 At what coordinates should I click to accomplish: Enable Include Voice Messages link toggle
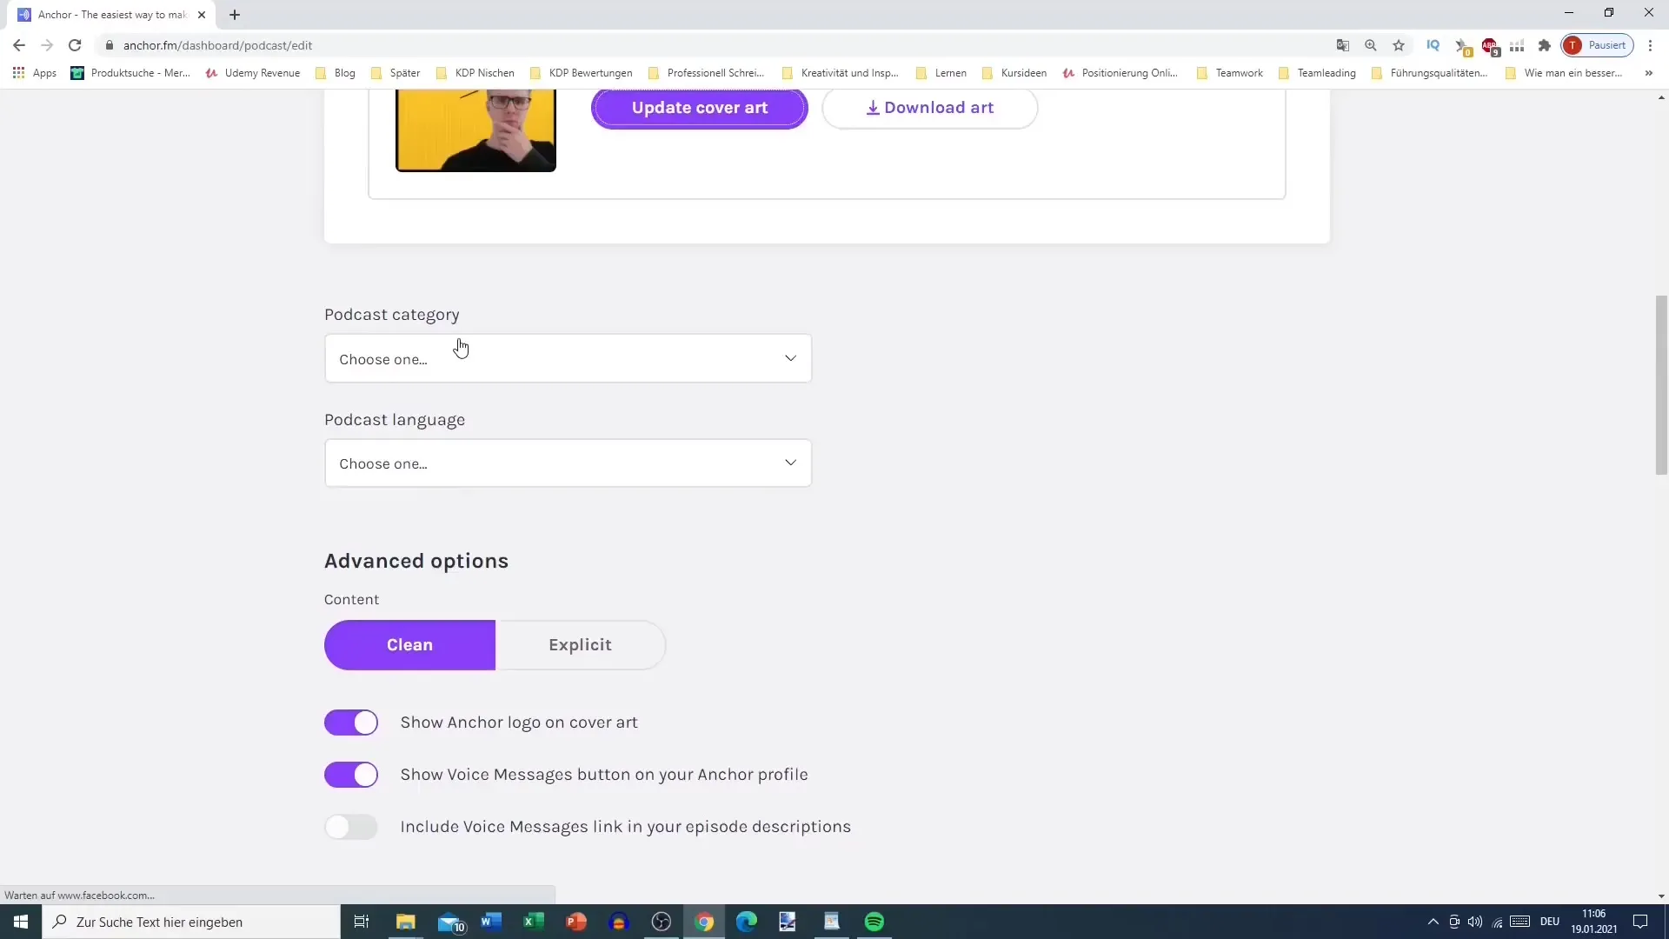(351, 825)
